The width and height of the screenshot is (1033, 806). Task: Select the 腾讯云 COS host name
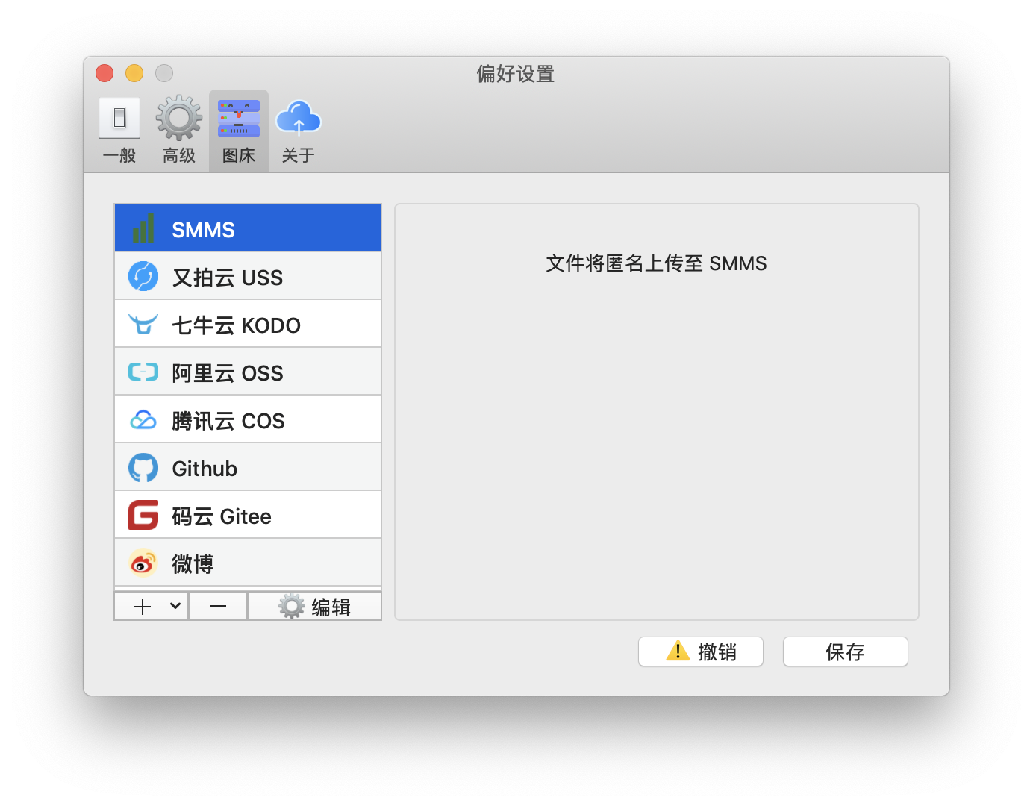pos(228,421)
